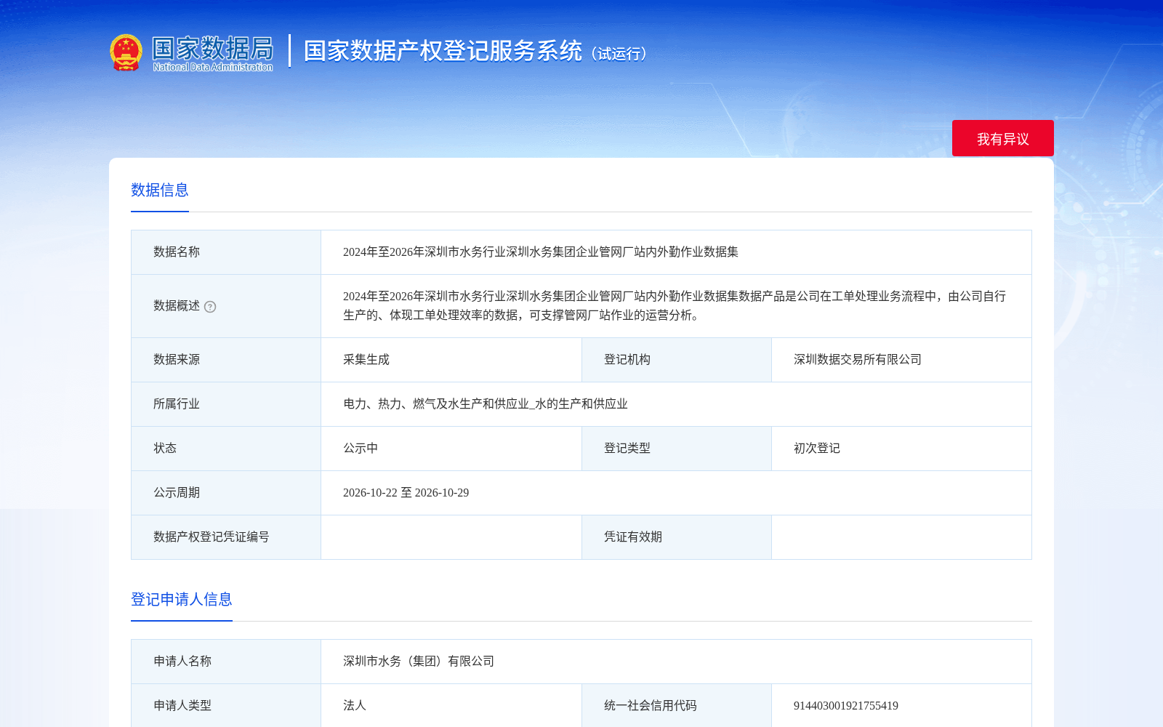Click the 凭证有效期 label cell

pos(677,537)
